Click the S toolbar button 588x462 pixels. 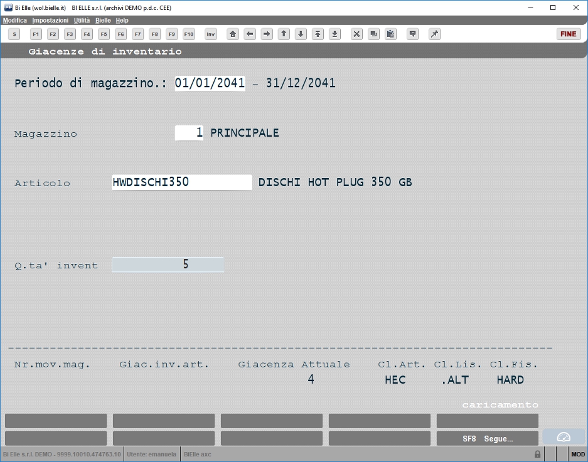(14, 34)
